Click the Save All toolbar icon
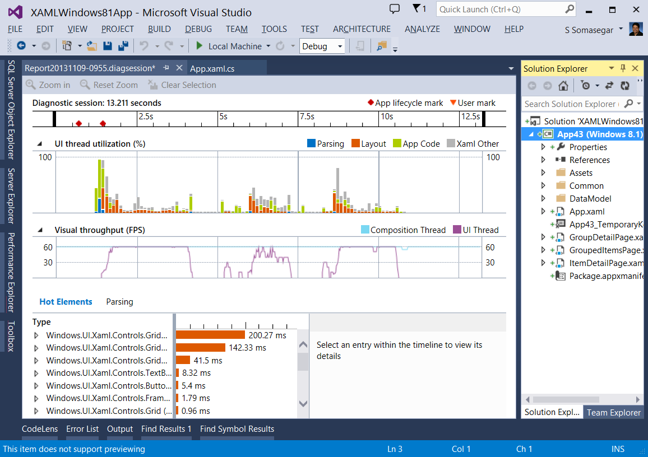The image size is (648, 457). (123, 46)
